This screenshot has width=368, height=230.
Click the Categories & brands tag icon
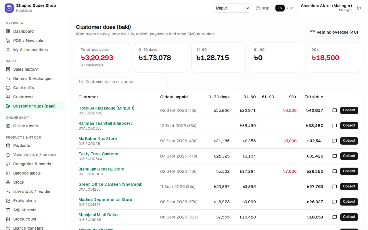[8, 164]
